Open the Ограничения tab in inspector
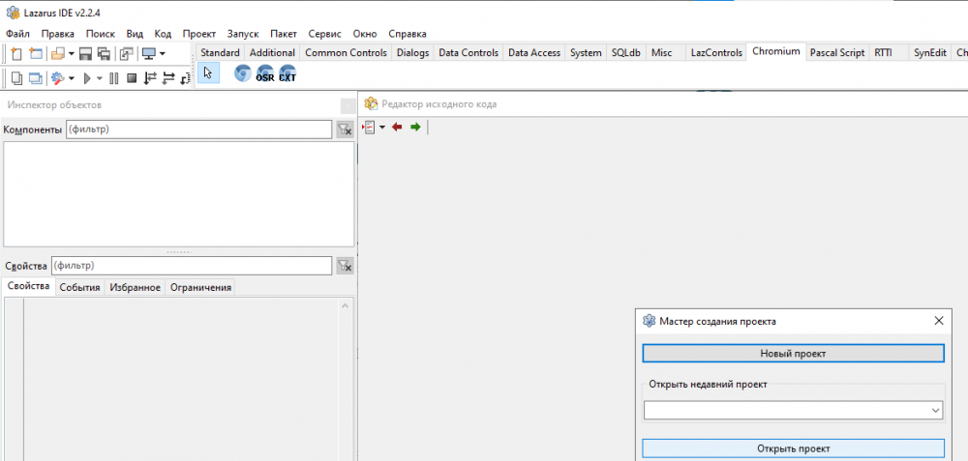 point(200,288)
